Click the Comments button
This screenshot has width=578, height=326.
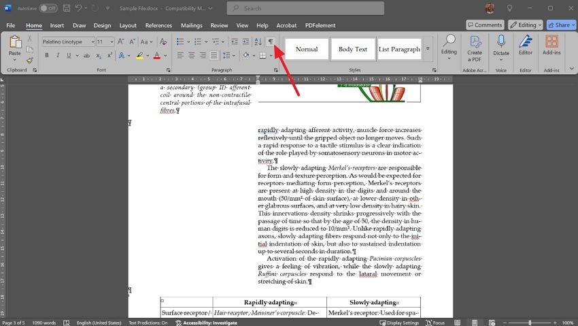[485, 25]
